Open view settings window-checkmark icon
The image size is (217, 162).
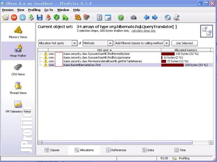pyautogui.click(x=108, y=18)
